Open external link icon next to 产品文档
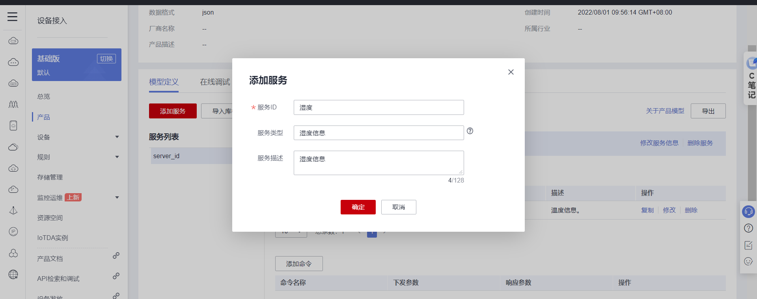Viewport: 757px width, 299px height. pyautogui.click(x=116, y=256)
